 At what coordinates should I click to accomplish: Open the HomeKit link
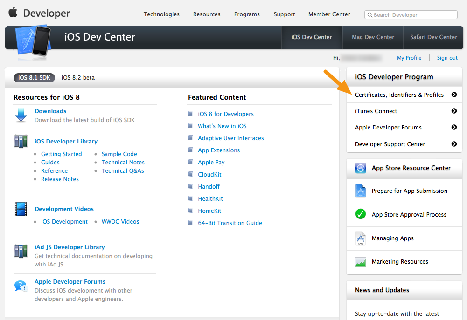click(209, 211)
